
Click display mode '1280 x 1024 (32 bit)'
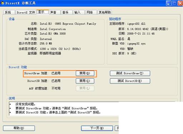coord(55,49)
